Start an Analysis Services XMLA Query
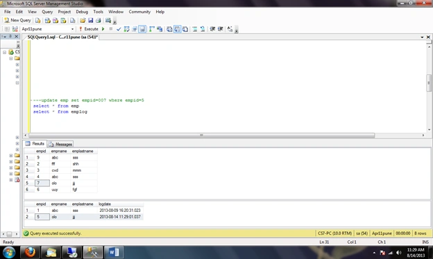Viewport: 433px width, 259px height. 63,20
